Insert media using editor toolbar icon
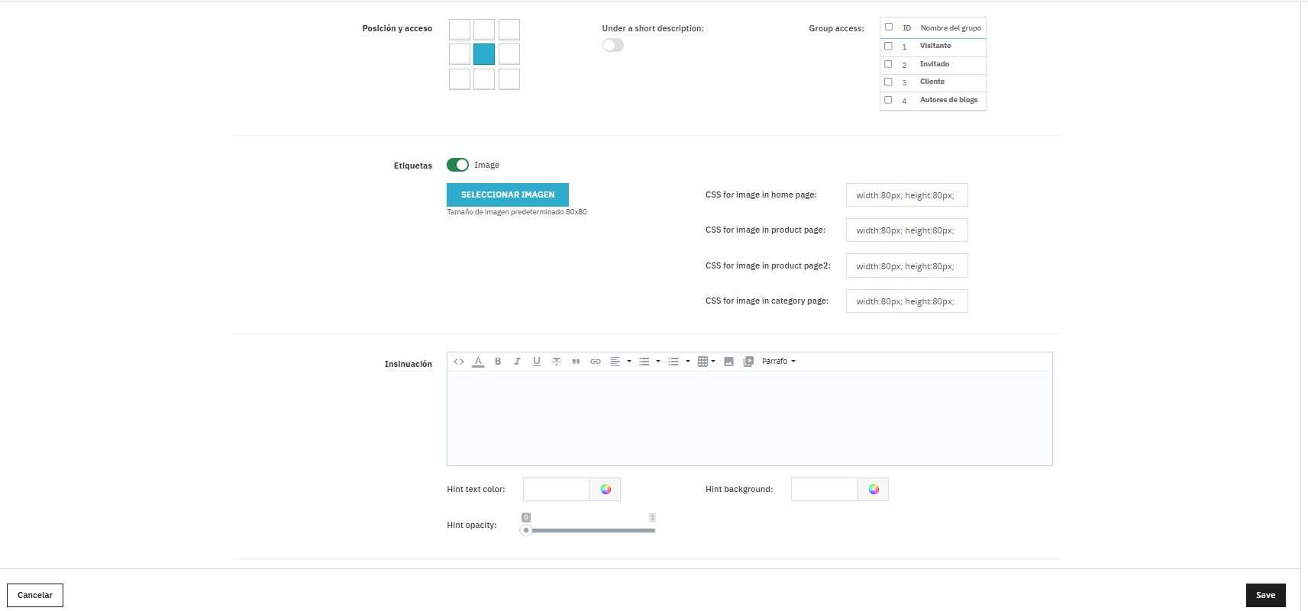The width and height of the screenshot is (1308, 611). pos(748,362)
